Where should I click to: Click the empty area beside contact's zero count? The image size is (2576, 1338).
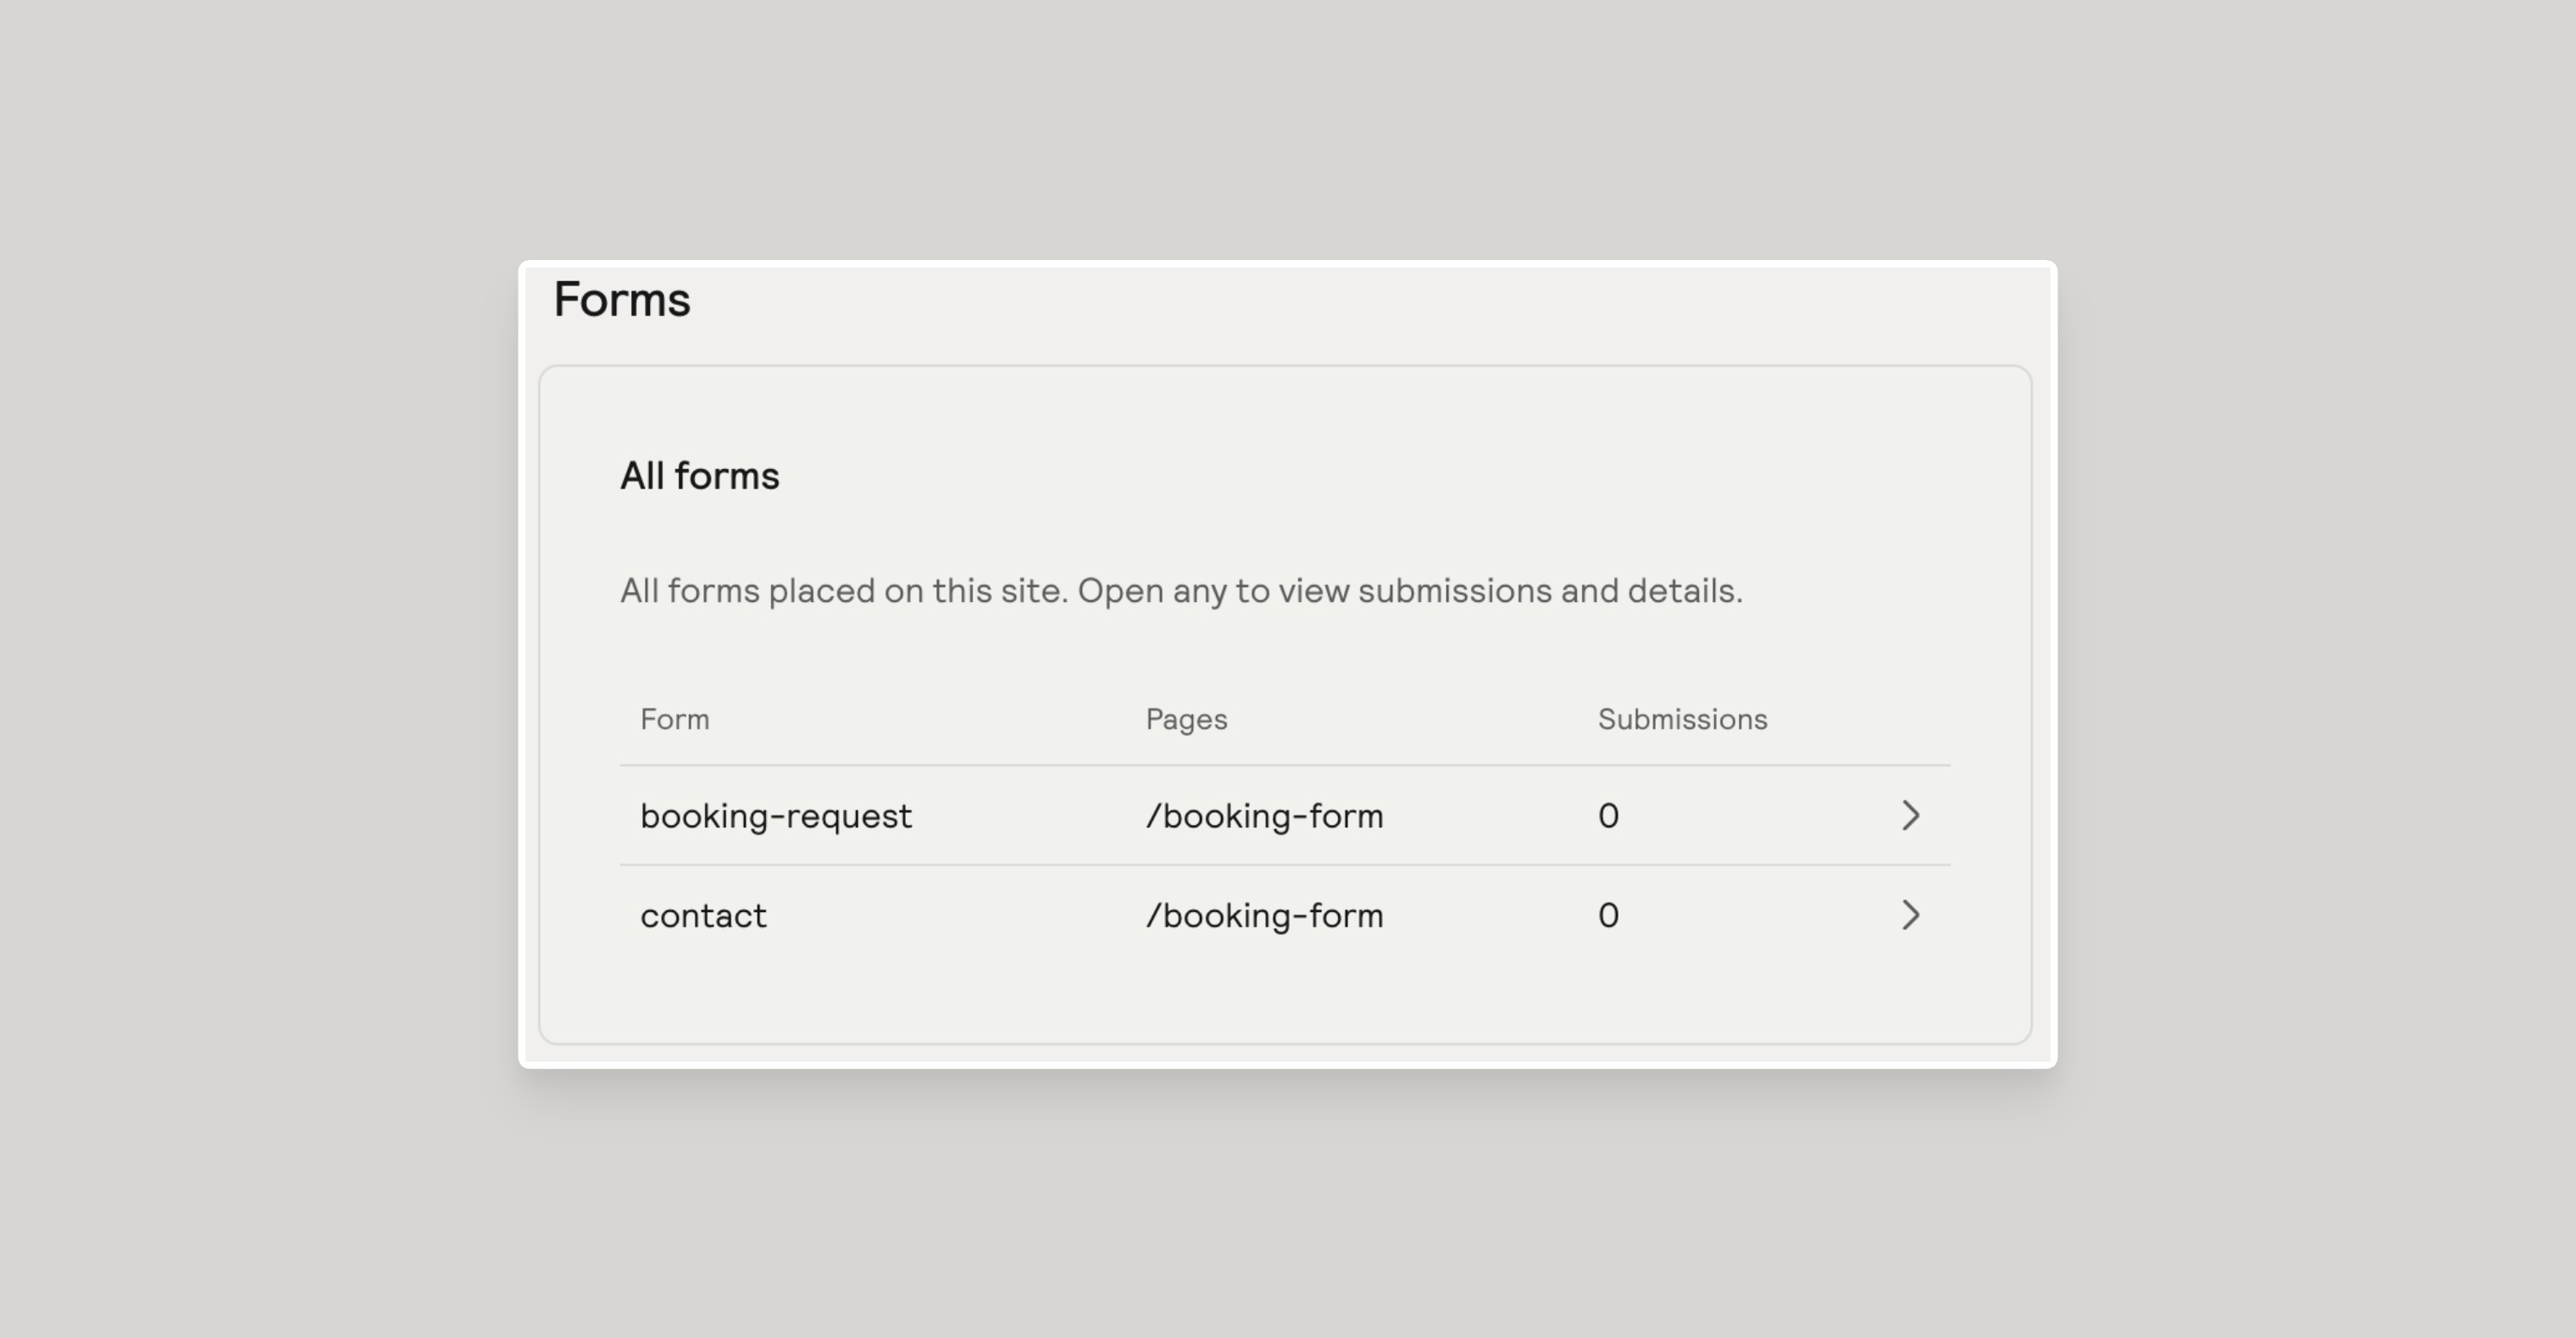tap(1755, 915)
